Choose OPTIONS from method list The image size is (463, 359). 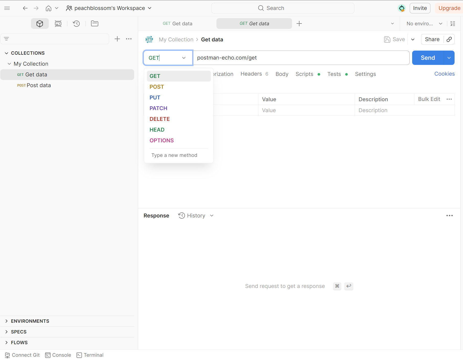[x=179, y=141]
